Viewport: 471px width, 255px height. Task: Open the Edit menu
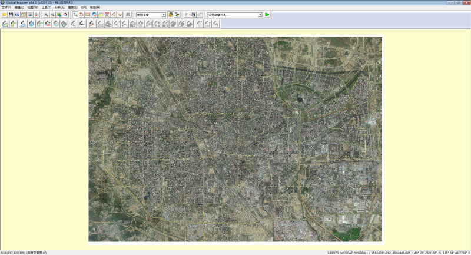click(19, 8)
